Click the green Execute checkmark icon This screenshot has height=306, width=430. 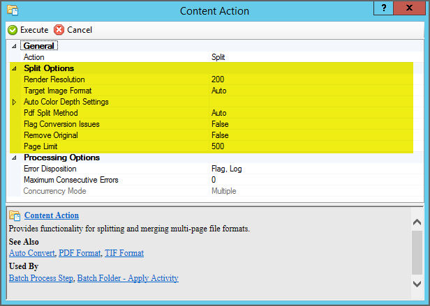pos(13,30)
